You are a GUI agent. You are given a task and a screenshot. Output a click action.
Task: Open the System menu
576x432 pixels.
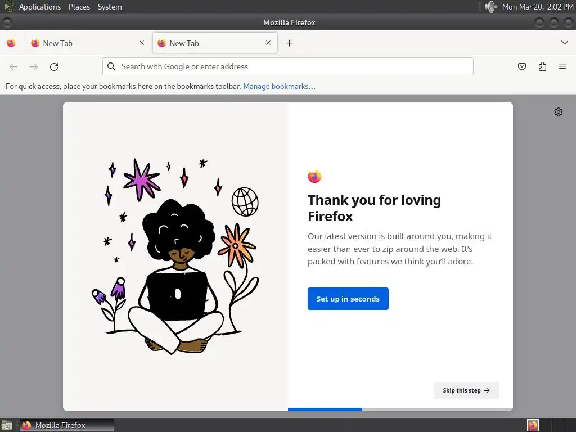tap(110, 7)
